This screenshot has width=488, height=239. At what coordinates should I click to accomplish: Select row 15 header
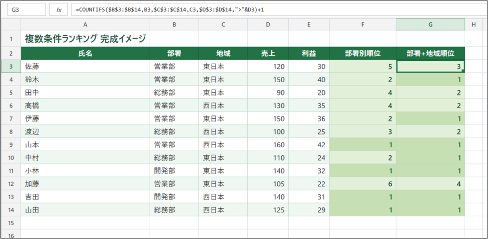(x=11, y=223)
